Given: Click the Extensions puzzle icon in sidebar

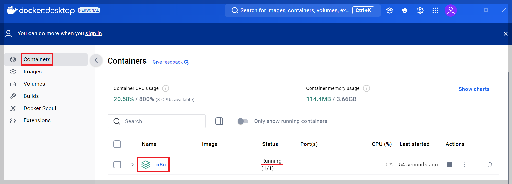Looking at the screenshot, I should (13, 120).
